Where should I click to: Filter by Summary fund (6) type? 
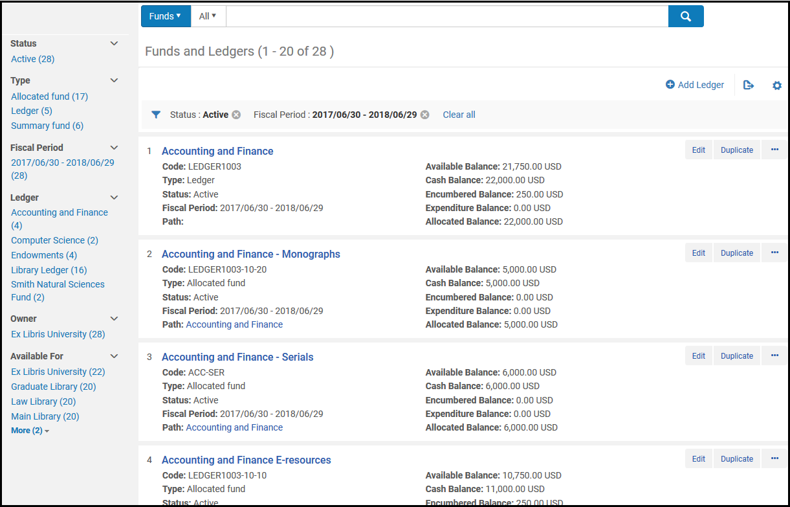47,126
